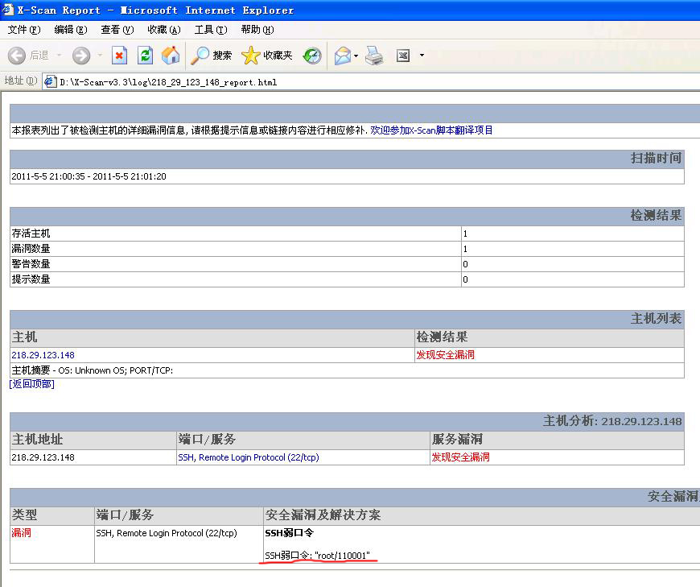Open the Back history dropdown arrow

point(59,56)
